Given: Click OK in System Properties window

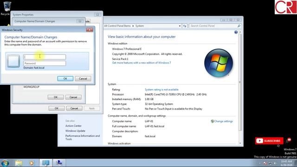Looking at the screenshot, I should click(57, 108).
